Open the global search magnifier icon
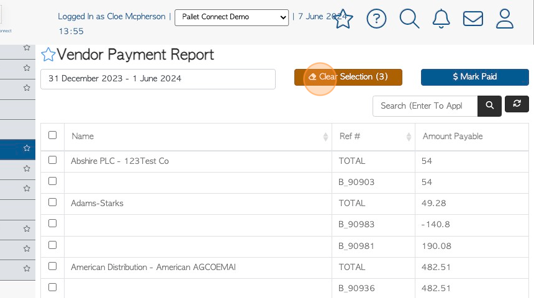The image size is (534, 298). click(409, 19)
